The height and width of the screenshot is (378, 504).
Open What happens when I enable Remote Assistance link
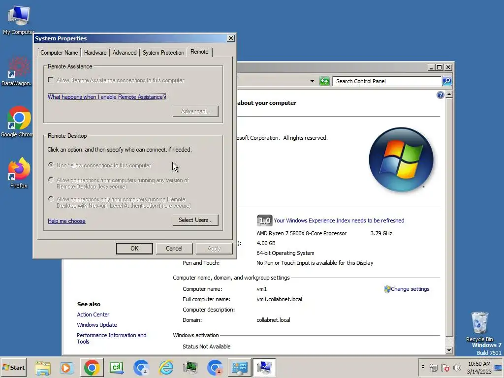(x=107, y=97)
